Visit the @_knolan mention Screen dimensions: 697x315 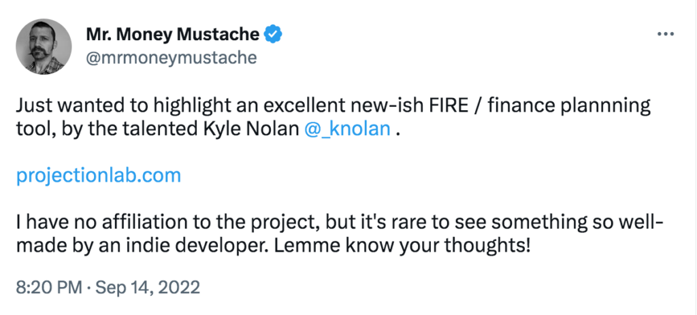coord(349,129)
